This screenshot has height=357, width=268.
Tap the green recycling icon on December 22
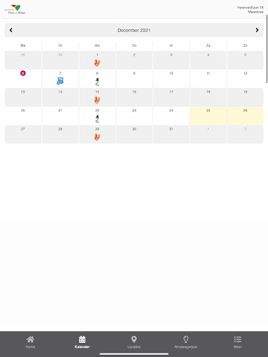tap(97, 121)
